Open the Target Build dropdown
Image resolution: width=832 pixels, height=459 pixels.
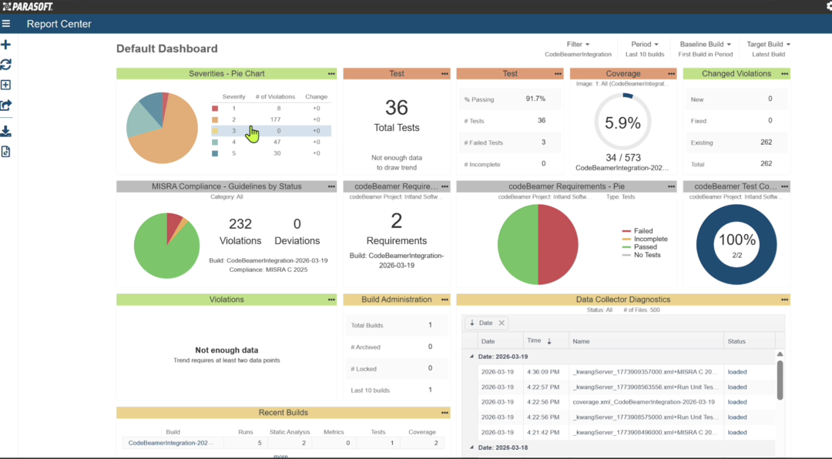[768, 45]
